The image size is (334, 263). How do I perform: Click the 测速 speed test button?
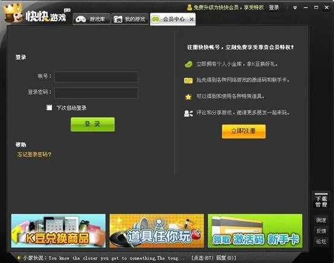click(321, 220)
